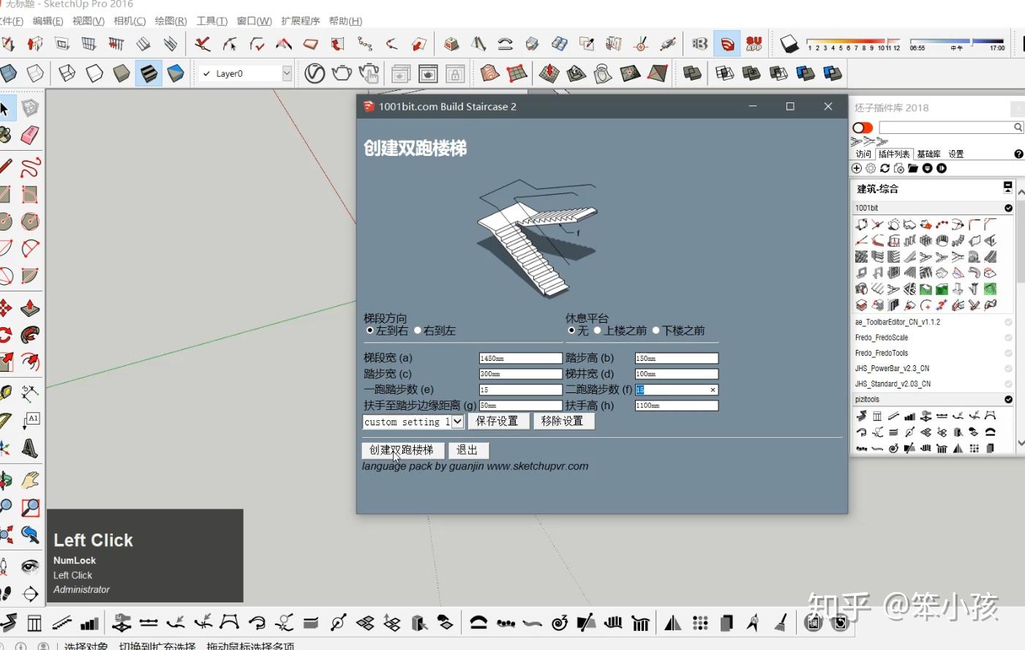Click the help question mark in plugin panel

[x=1018, y=154]
